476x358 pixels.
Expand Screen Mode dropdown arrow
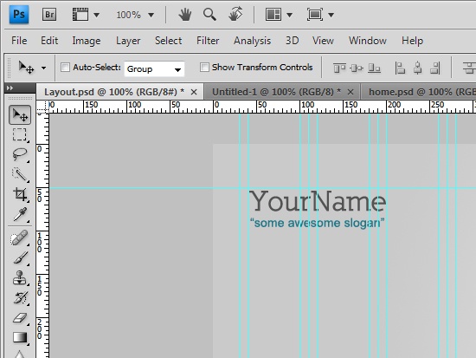tap(331, 15)
